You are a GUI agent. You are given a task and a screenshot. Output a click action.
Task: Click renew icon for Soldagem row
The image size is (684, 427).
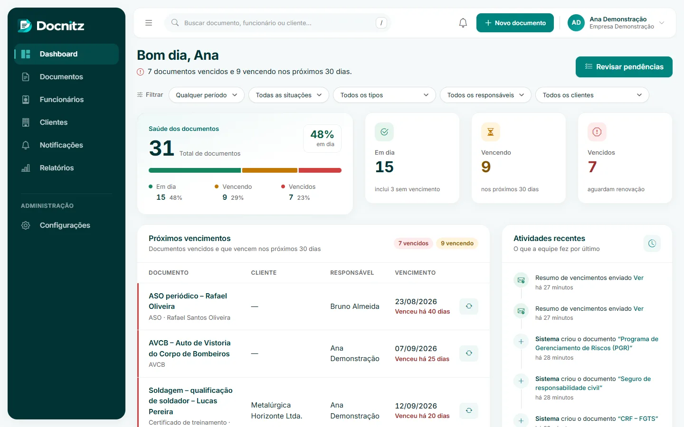point(469,411)
